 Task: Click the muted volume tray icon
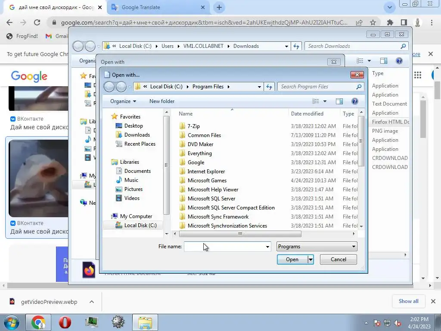pyautogui.click(x=398, y=323)
